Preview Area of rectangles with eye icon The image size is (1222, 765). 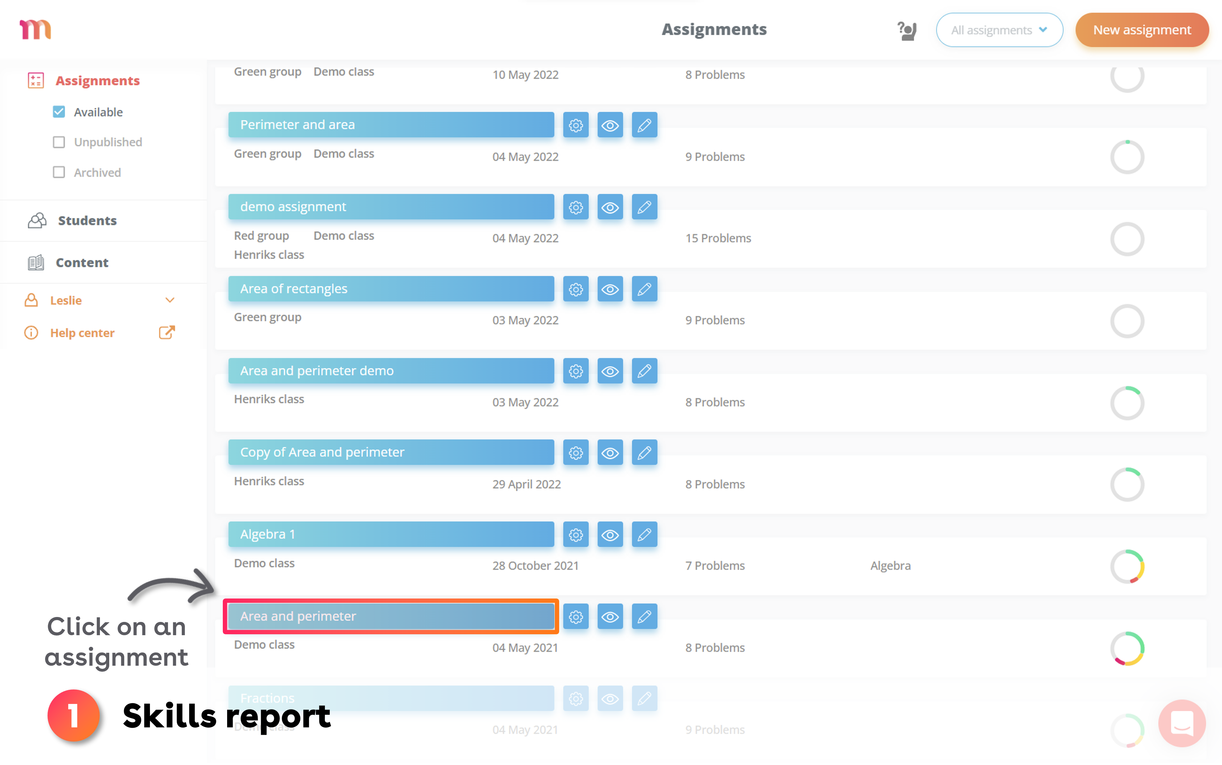point(609,289)
